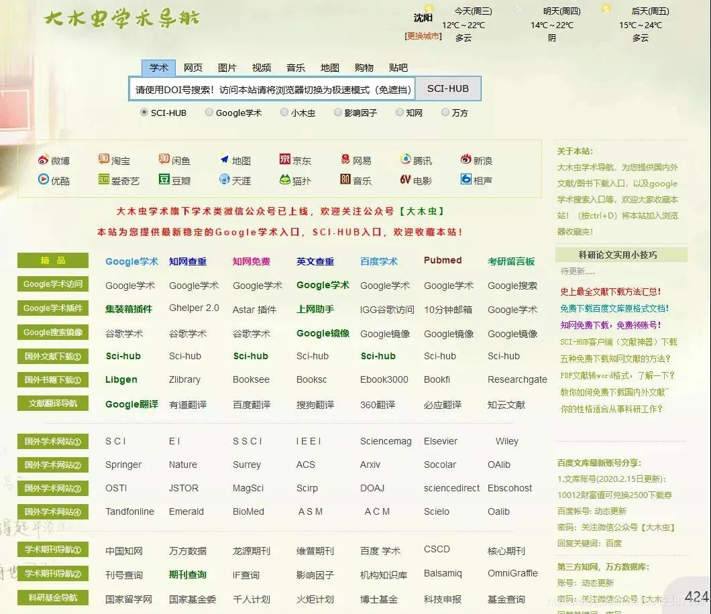711x614 pixels.
Task: Open the 相声 crosstalk icon link
Action: 466,180
